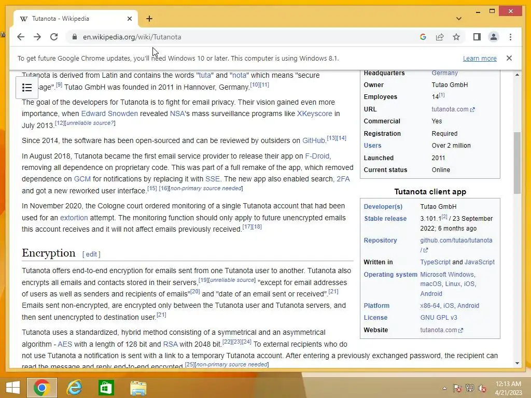Open the License label link
This screenshot has width=531, height=398.
(x=375, y=318)
